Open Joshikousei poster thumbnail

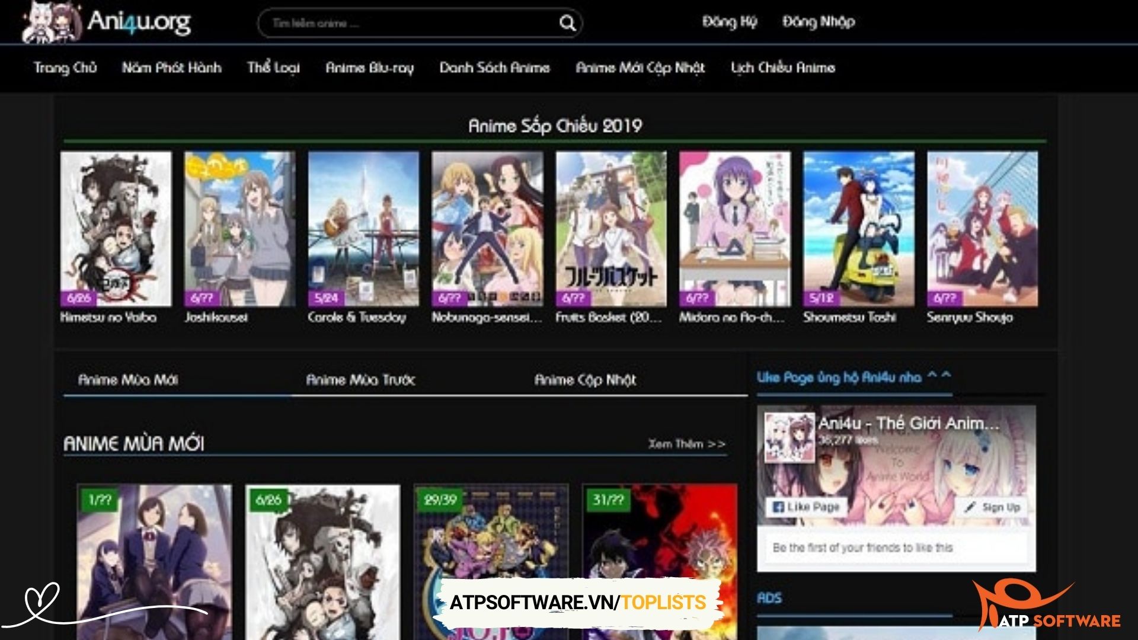pyautogui.click(x=239, y=229)
